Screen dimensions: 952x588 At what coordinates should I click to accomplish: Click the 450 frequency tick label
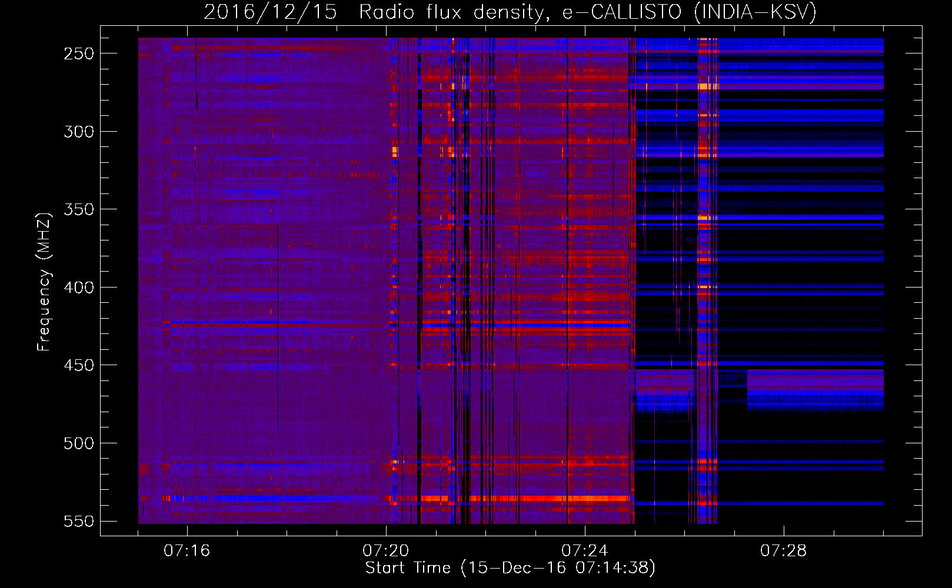(79, 366)
